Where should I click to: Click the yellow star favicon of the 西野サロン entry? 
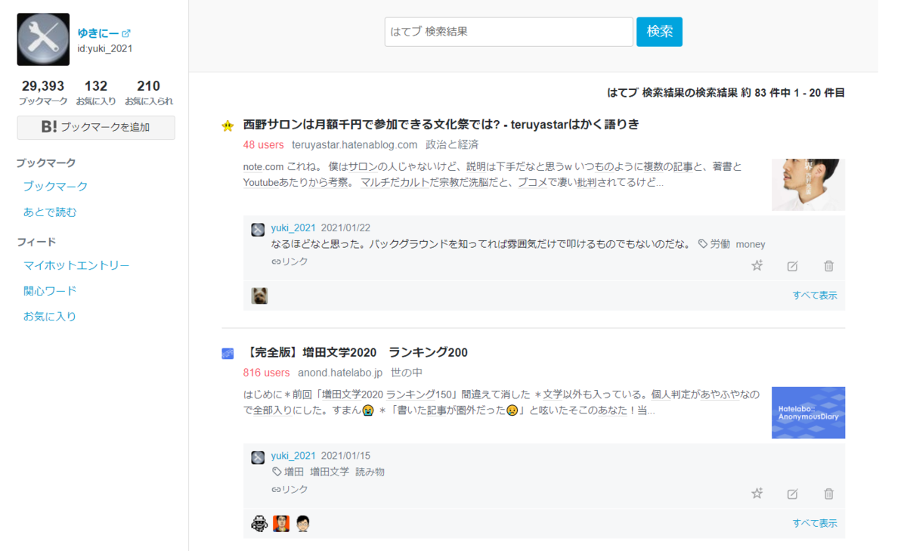pyautogui.click(x=228, y=125)
